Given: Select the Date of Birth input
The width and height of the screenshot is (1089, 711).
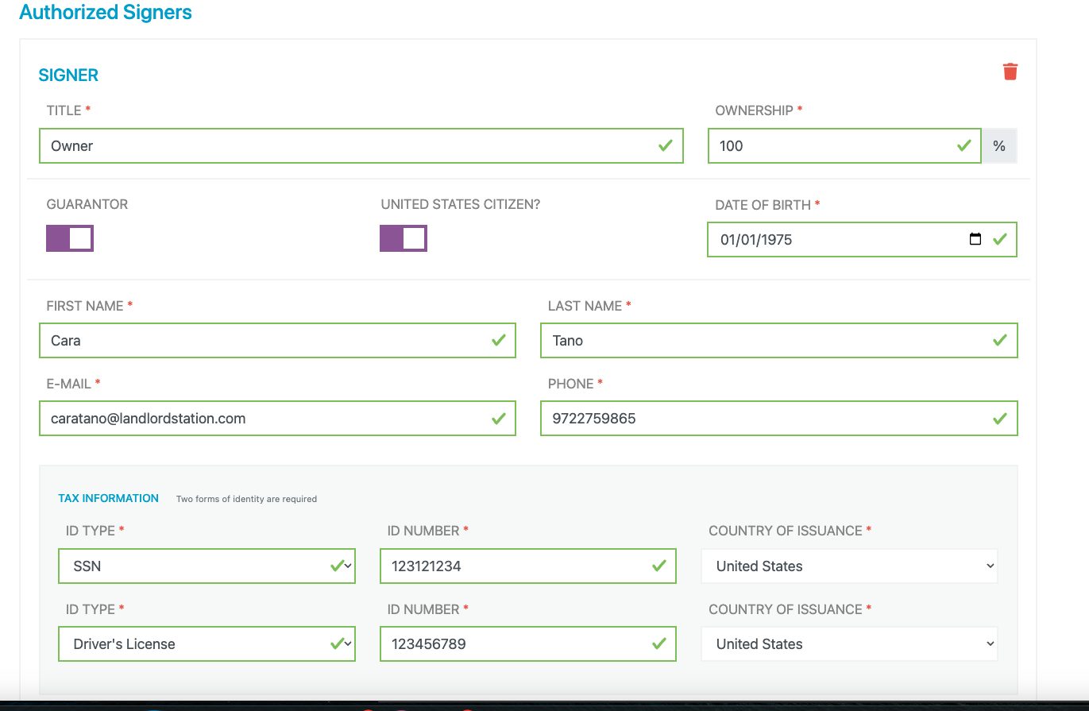Looking at the screenshot, I should (862, 239).
